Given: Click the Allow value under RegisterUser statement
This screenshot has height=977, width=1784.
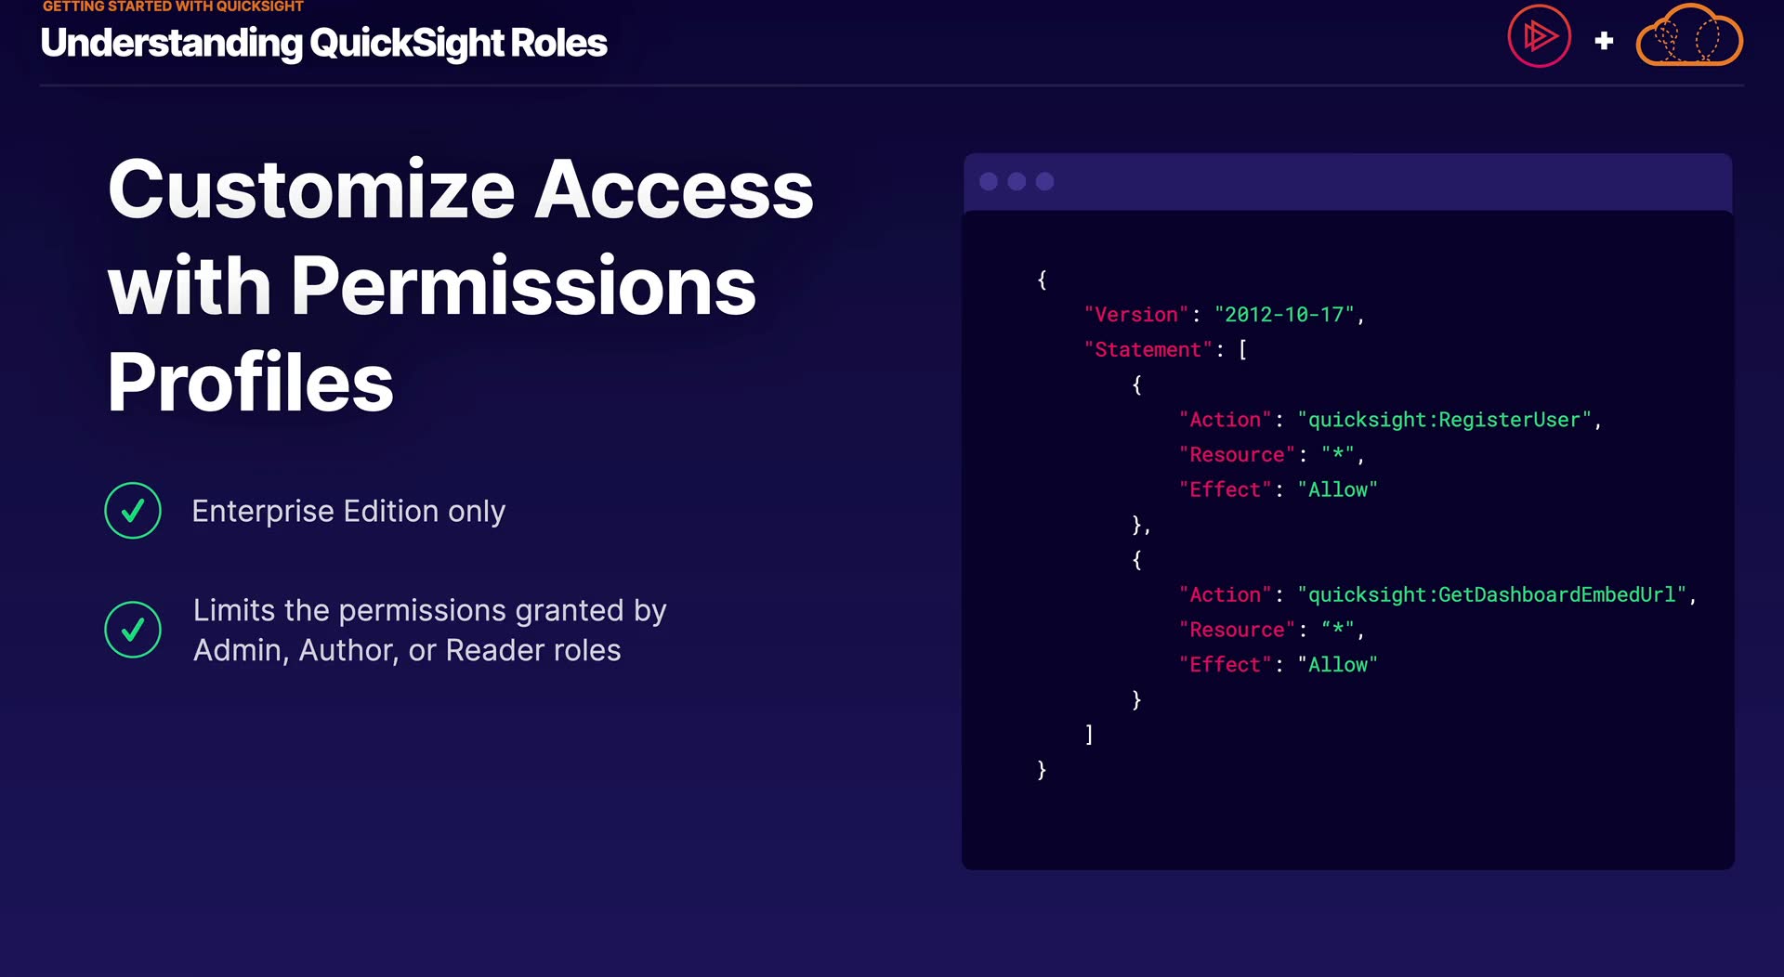Looking at the screenshot, I should [1337, 489].
